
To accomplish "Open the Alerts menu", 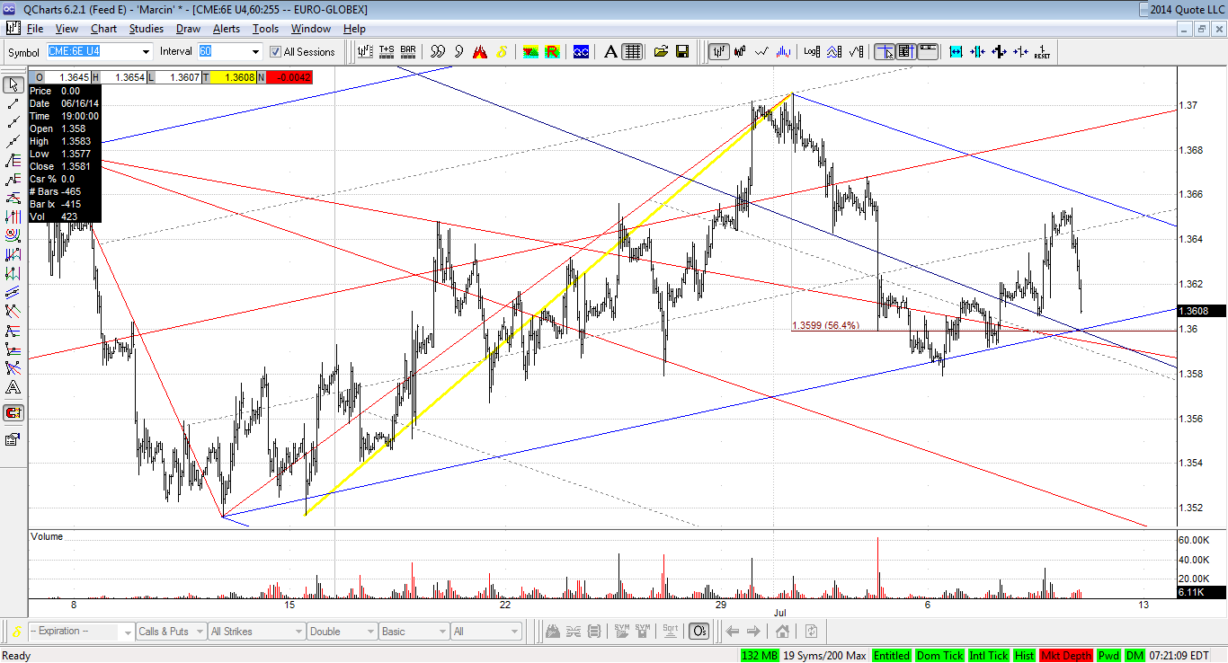I will pos(227,29).
